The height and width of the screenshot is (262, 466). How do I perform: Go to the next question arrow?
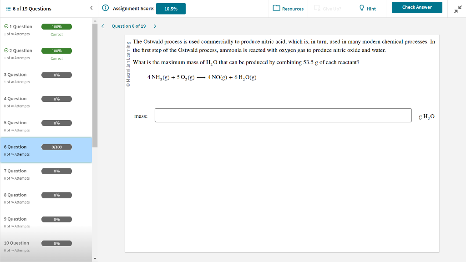click(155, 26)
